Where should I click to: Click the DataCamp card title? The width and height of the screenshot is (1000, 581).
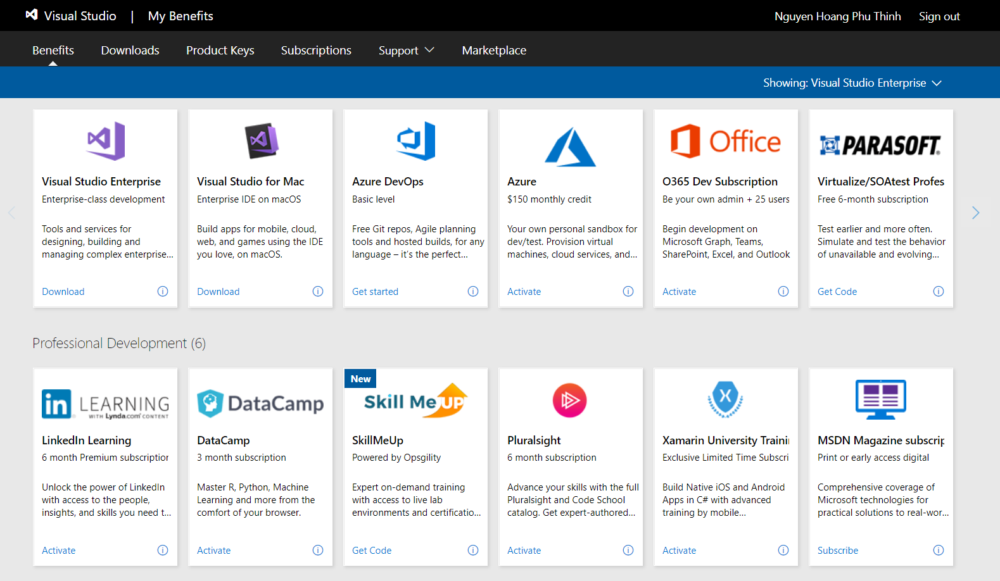tap(224, 440)
